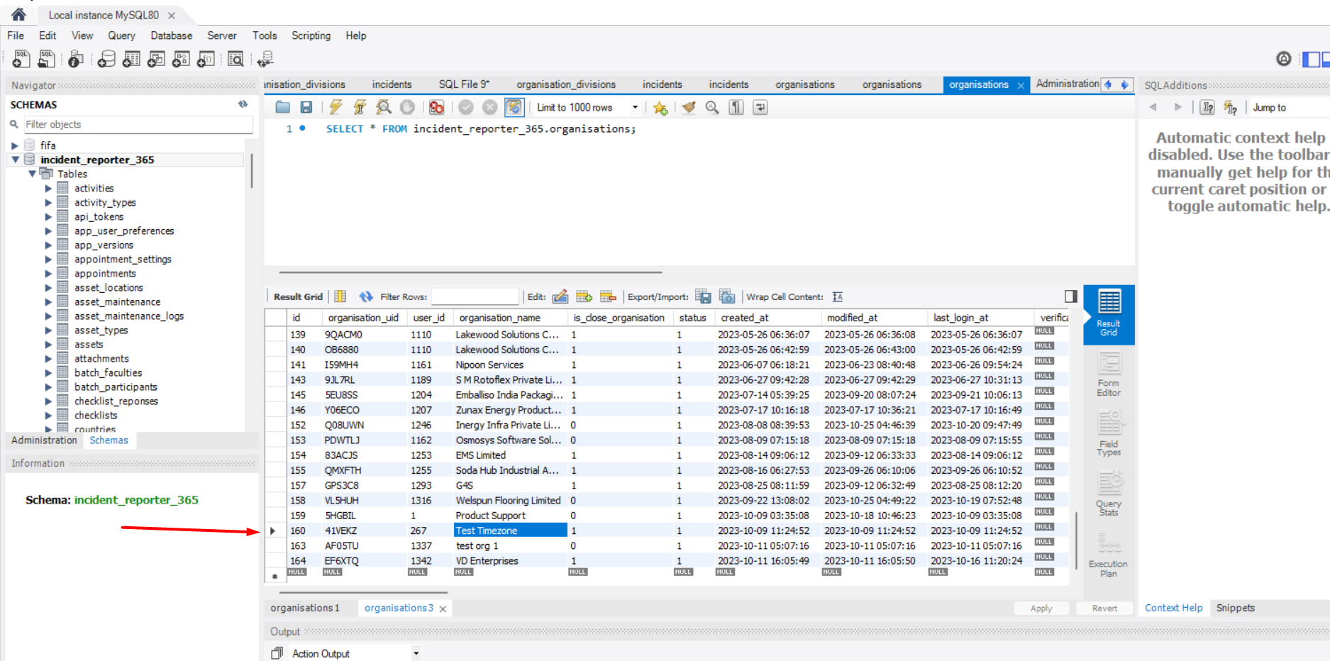This screenshot has width=1330, height=661.
Task: Switch to Administration tab in Navigator
Action: coord(44,440)
